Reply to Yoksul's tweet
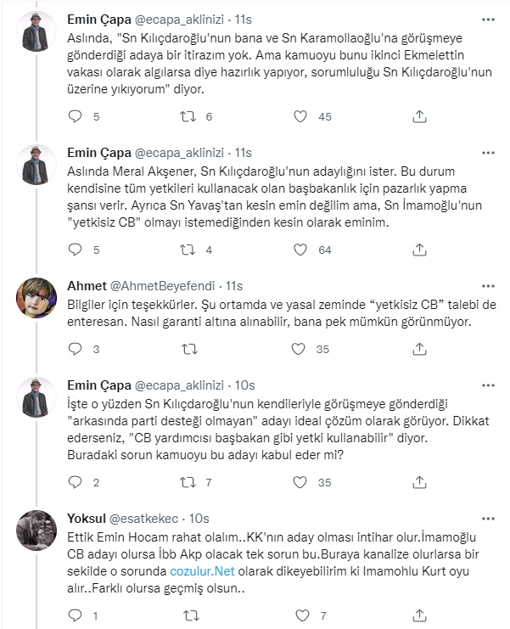The width and height of the screenshot is (510, 629). coord(75,615)
